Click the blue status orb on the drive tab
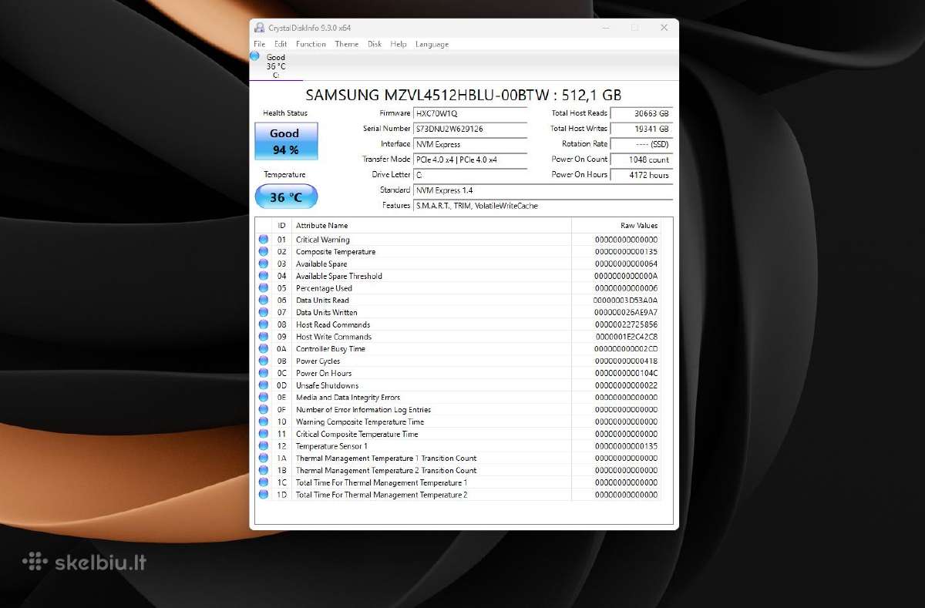This screenshot has width=925, height=608. tap(255, 56)
